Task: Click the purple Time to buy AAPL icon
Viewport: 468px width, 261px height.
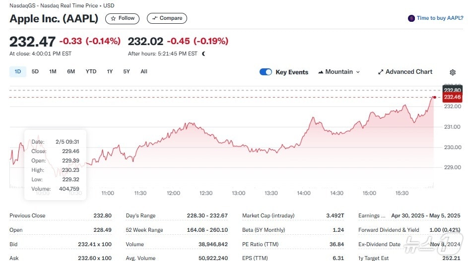Action: click(411, 18)
